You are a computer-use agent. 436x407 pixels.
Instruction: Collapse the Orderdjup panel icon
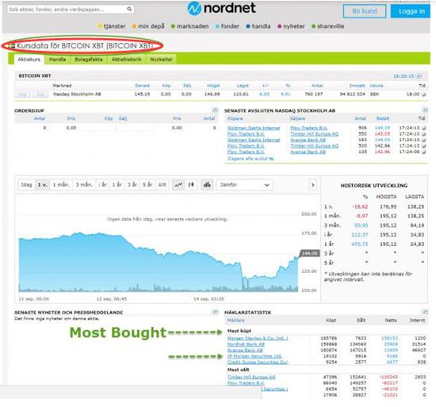click(x=215, y=110)
